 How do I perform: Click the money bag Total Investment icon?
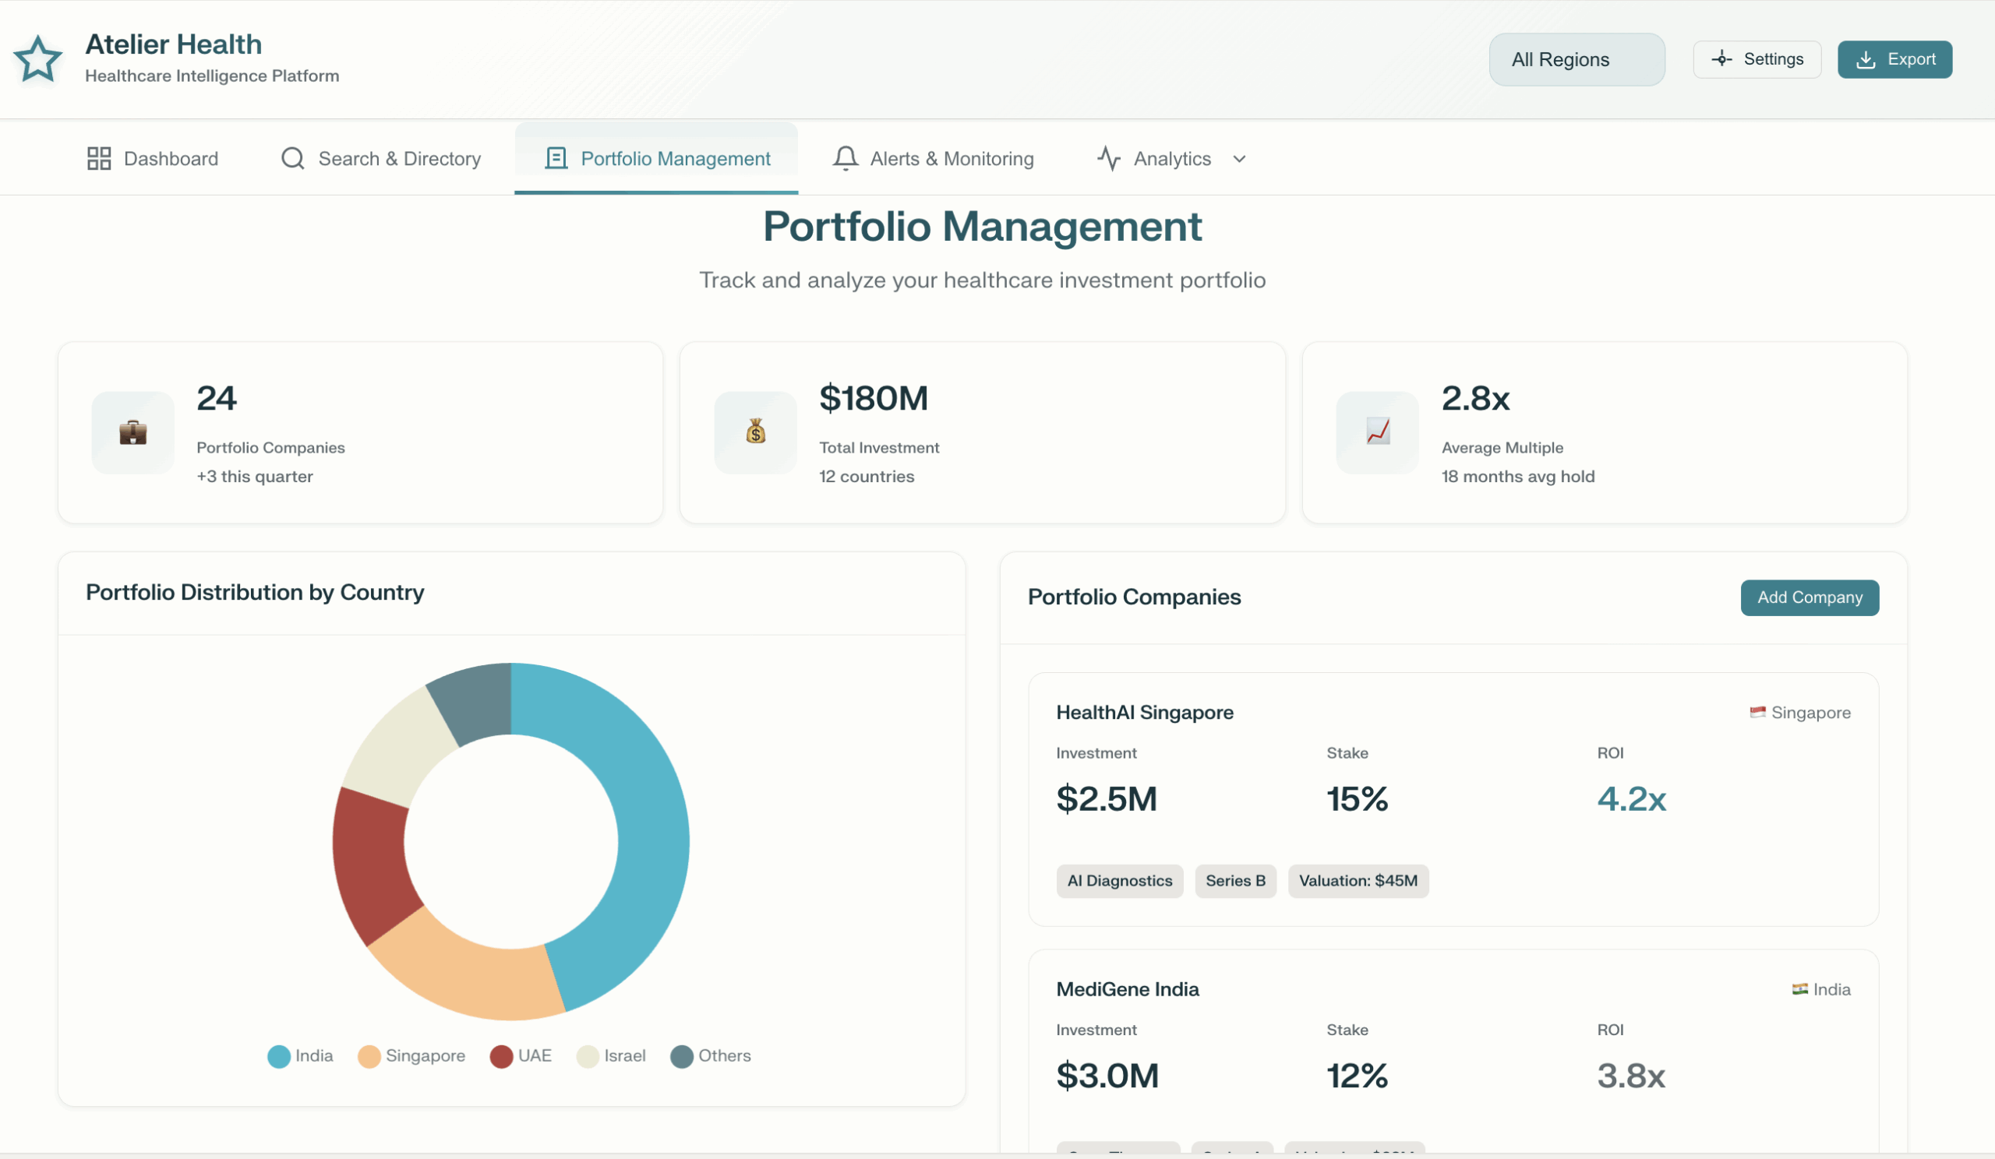tap(755, 433)
